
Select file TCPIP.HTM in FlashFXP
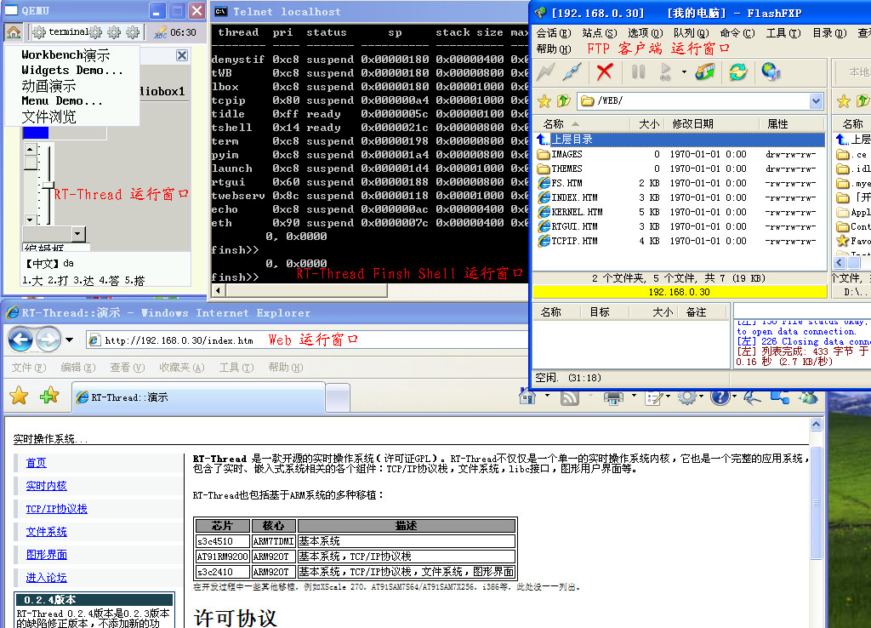pyautogui.click(x=567, y=241)
